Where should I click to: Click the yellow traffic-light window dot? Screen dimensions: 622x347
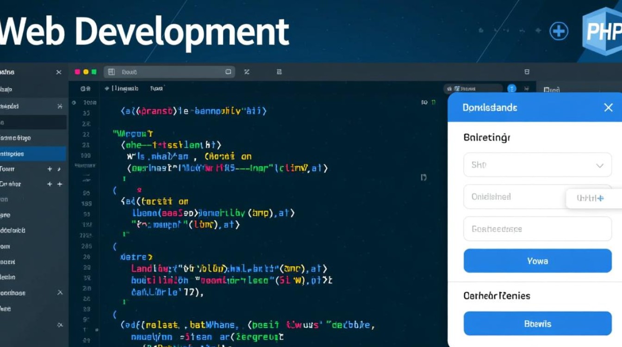click(x=86, y=72)
